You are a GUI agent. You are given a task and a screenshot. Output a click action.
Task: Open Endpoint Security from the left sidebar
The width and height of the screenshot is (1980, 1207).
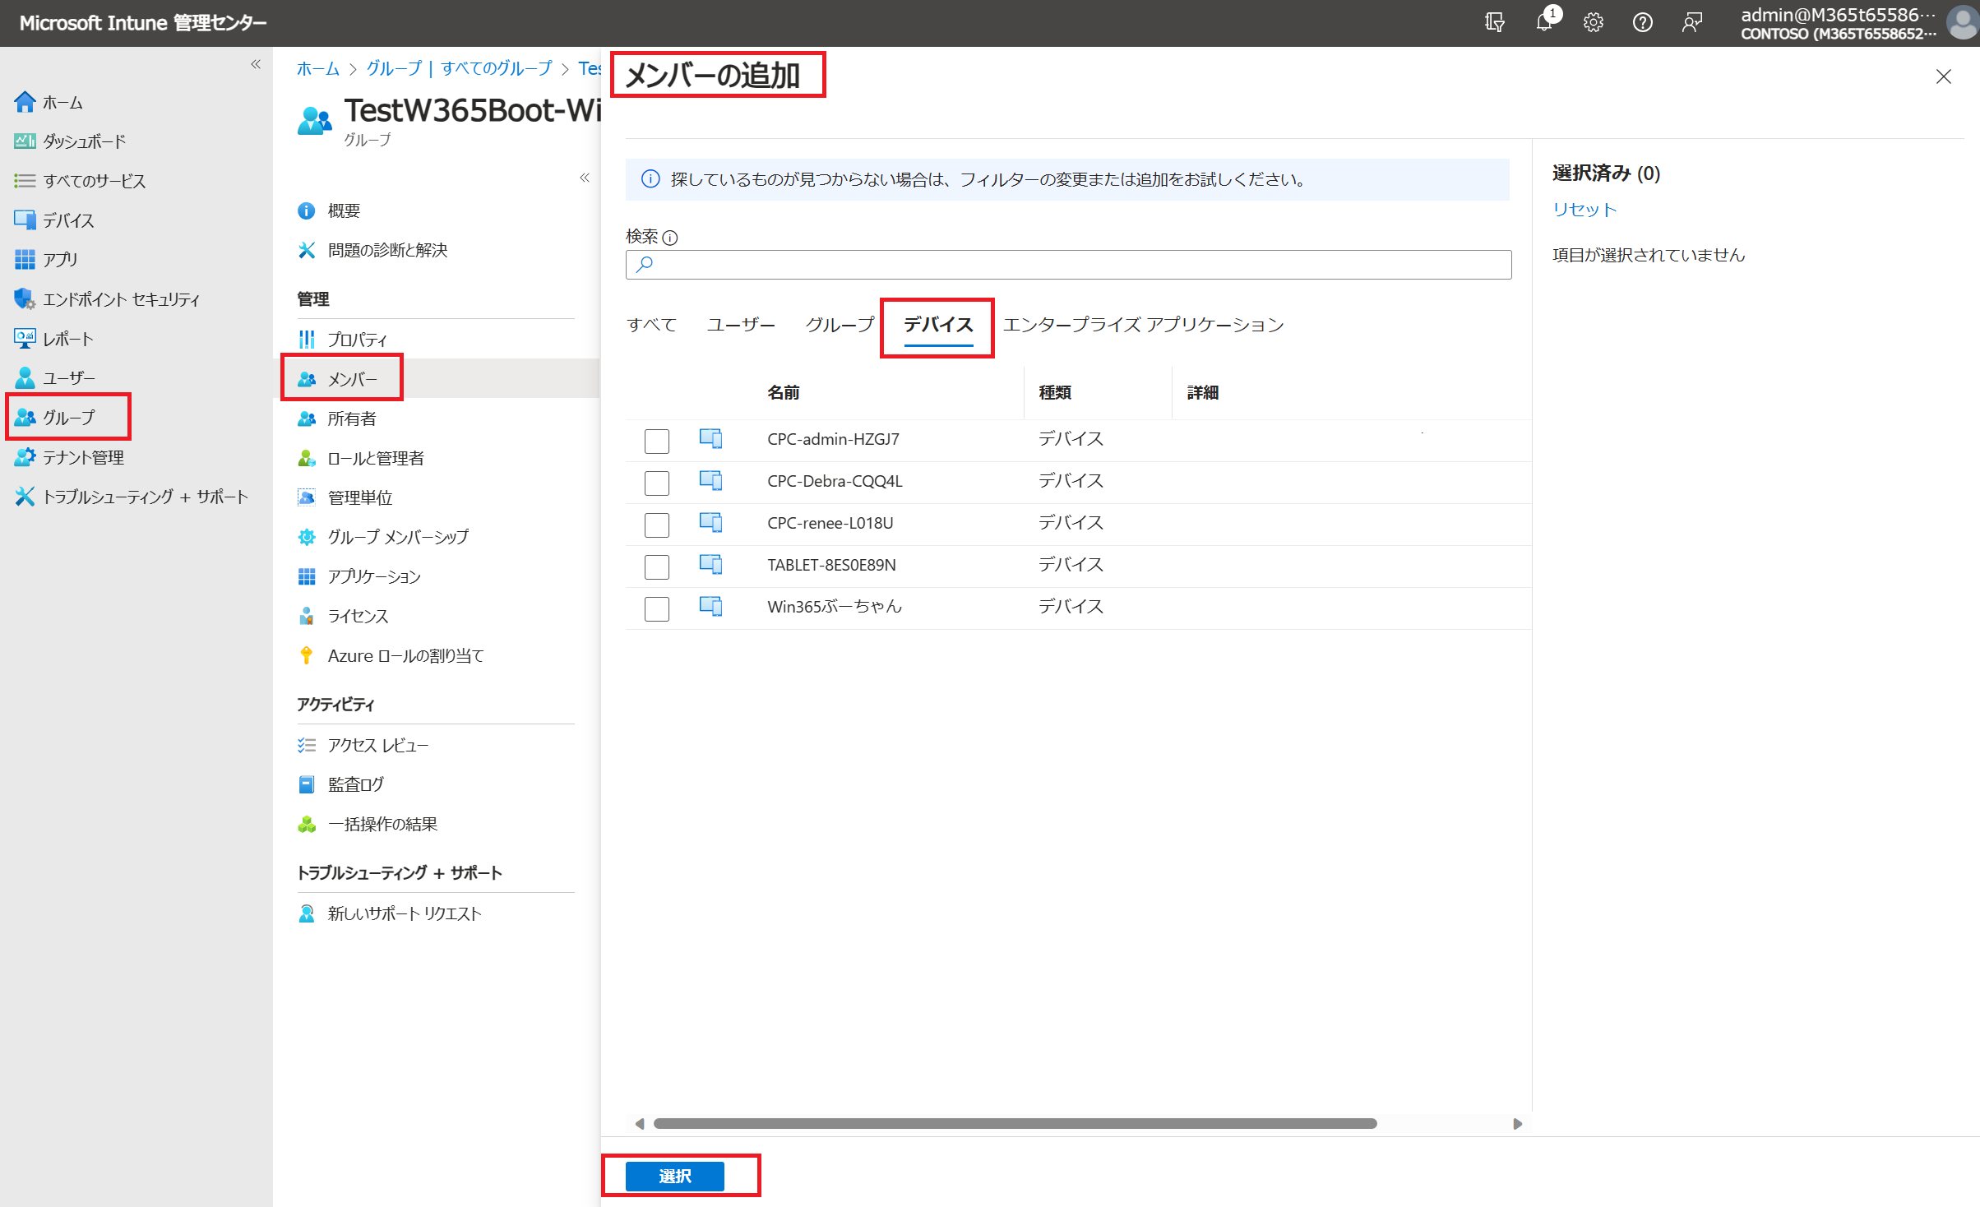click(x=121, y=299)
